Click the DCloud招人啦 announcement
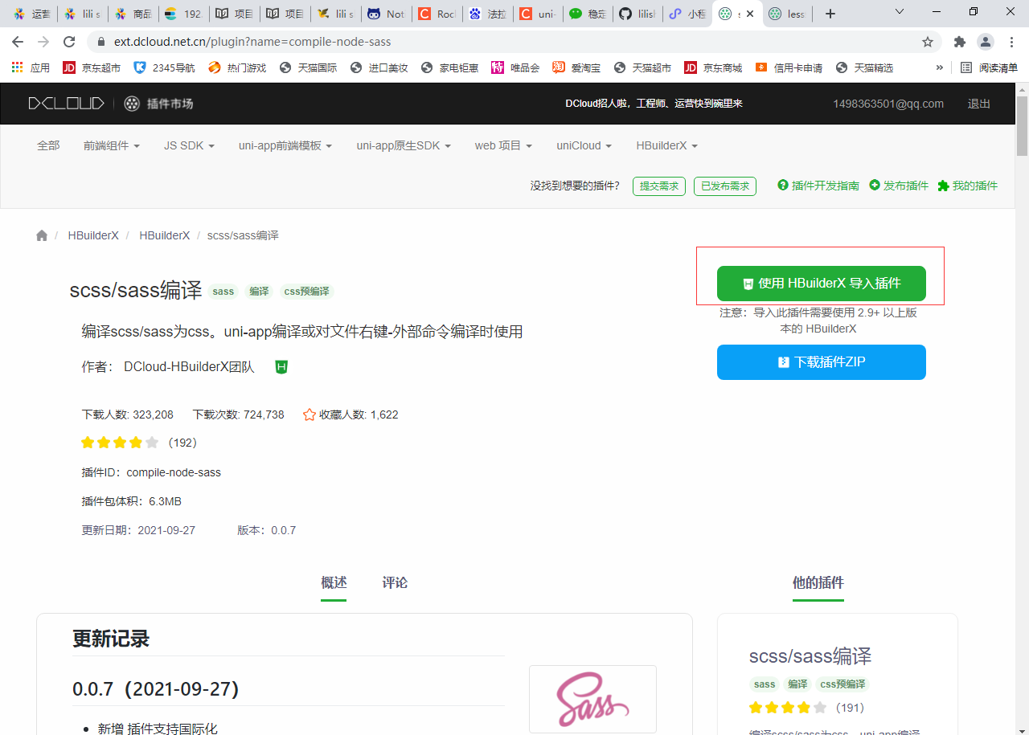The height and width of the screenshot is (735, 1029). pos(654,104)
